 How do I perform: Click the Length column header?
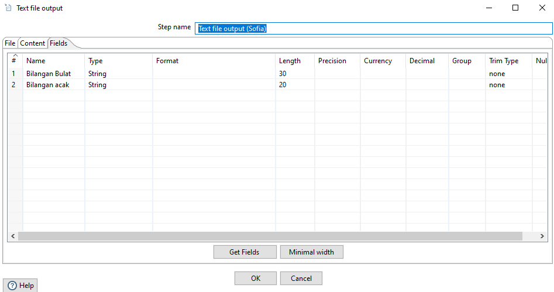click(295, 61)
